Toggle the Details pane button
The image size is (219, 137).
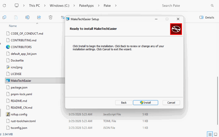pyautogui.click(x=207, y=18)
